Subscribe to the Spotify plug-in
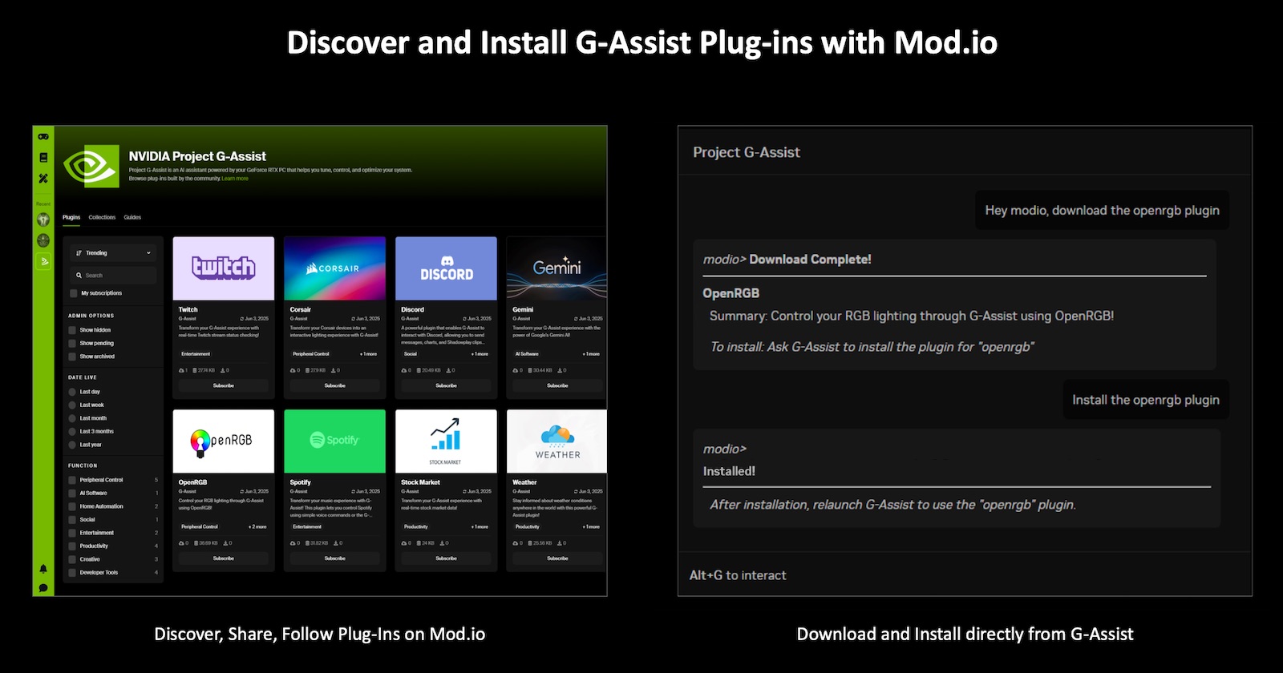This screenshot has height=673, width=1283. click(x=334, y=558)
